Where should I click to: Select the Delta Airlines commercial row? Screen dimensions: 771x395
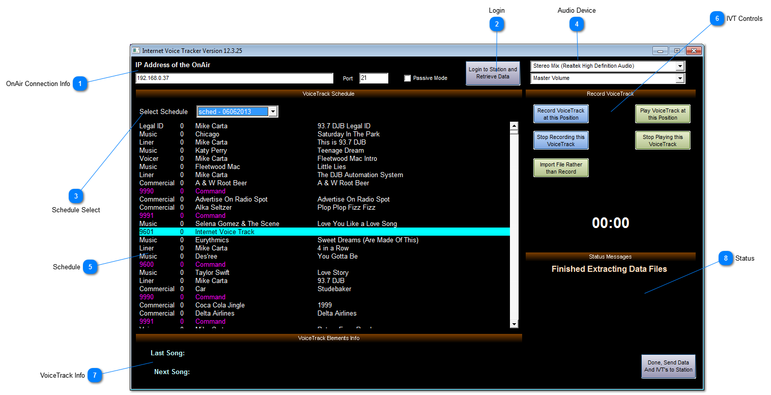tap(324, 313)
